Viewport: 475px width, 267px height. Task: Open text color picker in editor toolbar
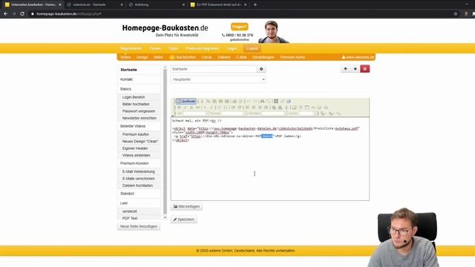[x=323, y=113]
